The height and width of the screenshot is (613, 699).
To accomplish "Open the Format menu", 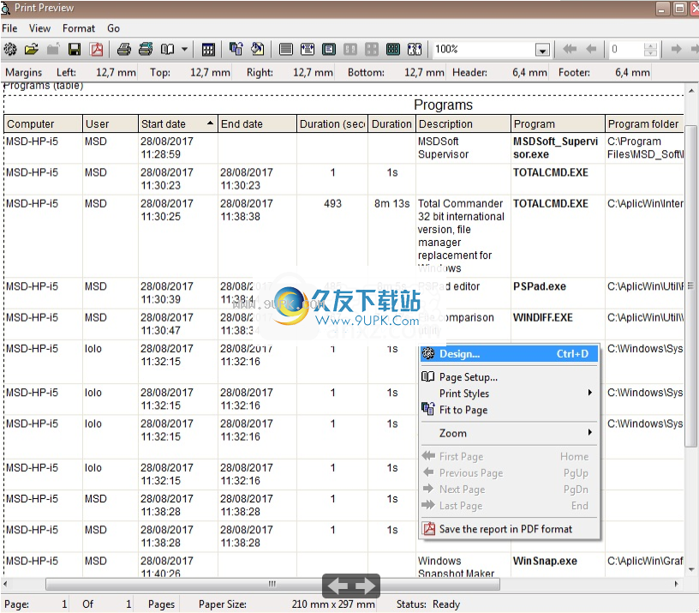I will tap(79, 28).
